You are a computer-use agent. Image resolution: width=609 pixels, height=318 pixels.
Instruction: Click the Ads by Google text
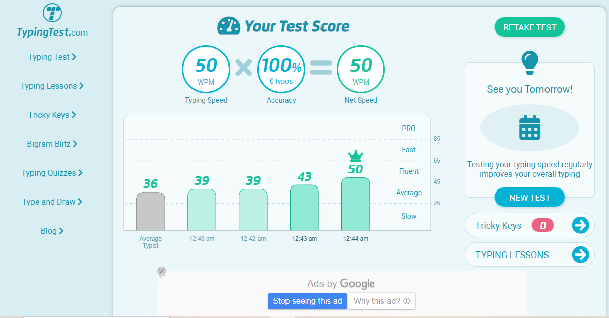coord(341,284)
